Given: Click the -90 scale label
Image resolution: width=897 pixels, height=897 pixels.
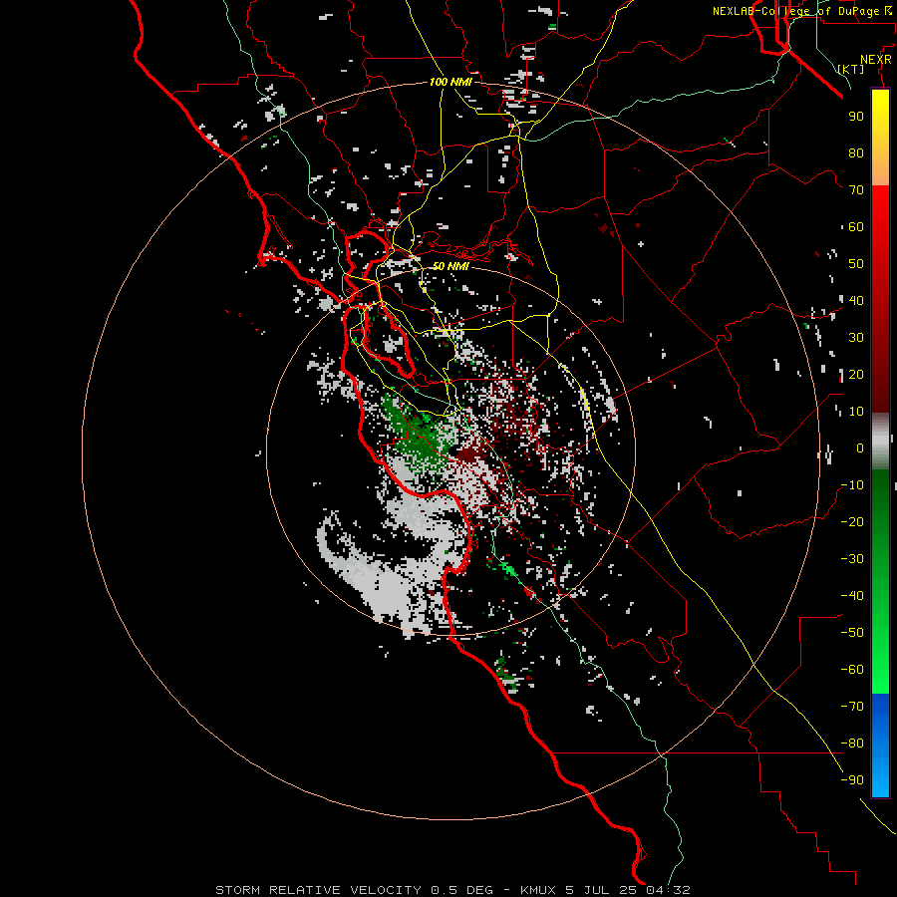Looking at the screenshot, I should (x=852, y=780).
